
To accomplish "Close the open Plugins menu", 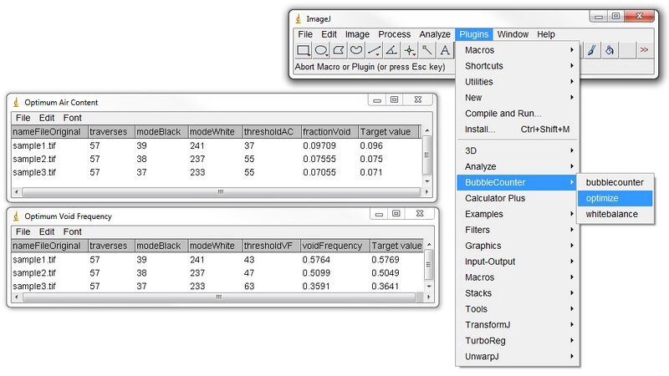I will (x=473, y=34).
